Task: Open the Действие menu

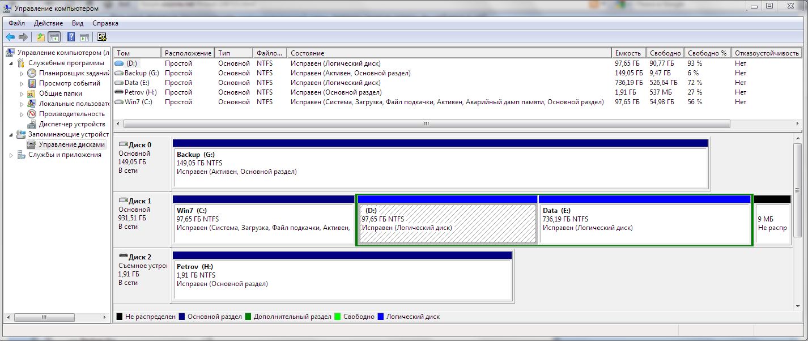Action: (48, 23)
